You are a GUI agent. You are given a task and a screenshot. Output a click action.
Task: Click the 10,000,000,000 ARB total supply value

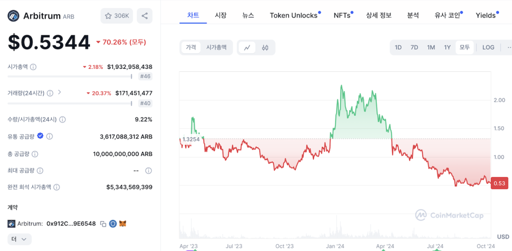coord(122,154)
